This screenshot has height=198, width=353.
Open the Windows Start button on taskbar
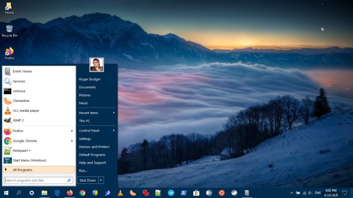pyautogui.click(x=6, y=193)
